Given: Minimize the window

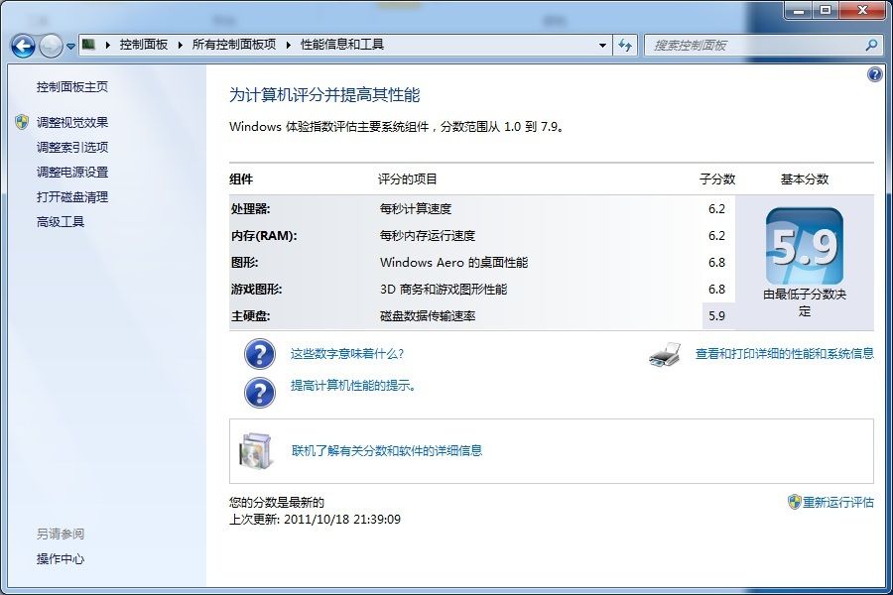Looking at the screenshot, I should (799, 10).
